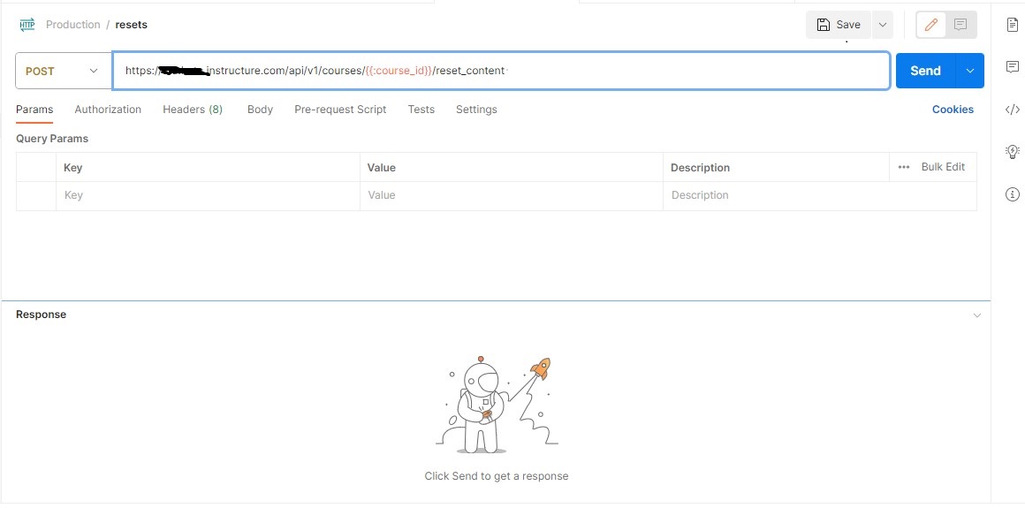Switch to the Authorization tab
The image size is (1025, 508).
click(108, 110)
